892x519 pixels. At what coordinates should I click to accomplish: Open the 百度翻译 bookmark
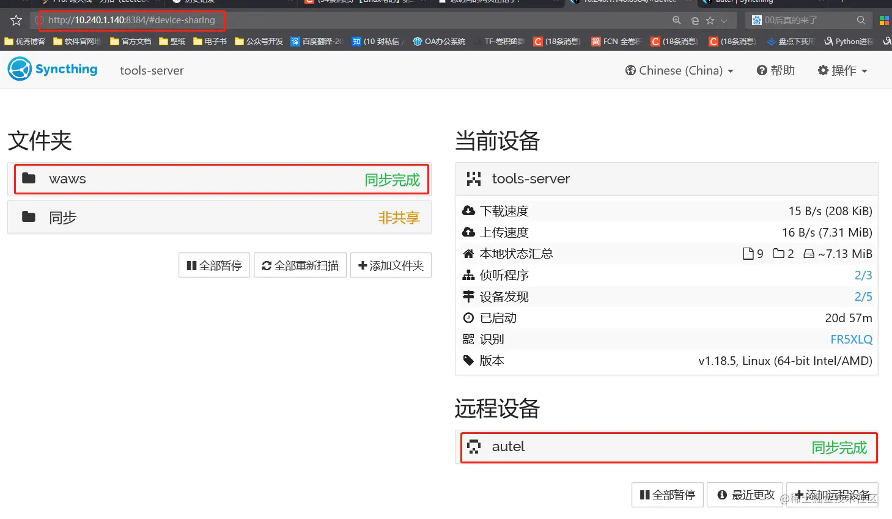[317, 42]
